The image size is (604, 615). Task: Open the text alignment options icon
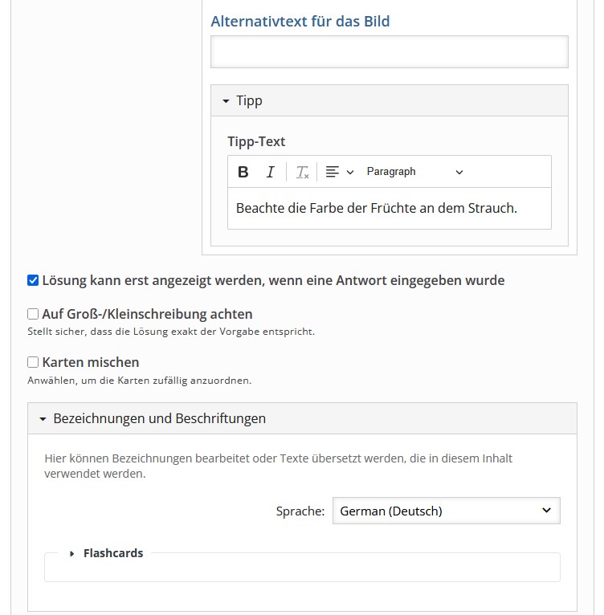tap(339, 172)
